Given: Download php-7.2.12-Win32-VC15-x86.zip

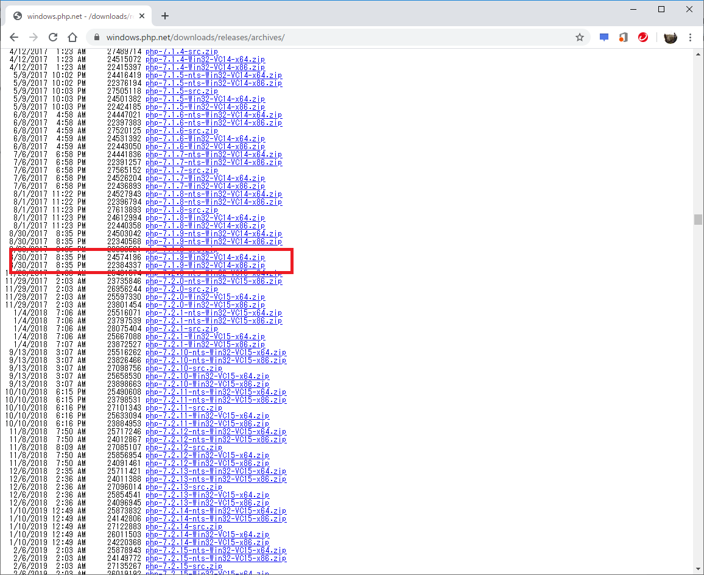Looking at the screenshot, I should point(208,463).
